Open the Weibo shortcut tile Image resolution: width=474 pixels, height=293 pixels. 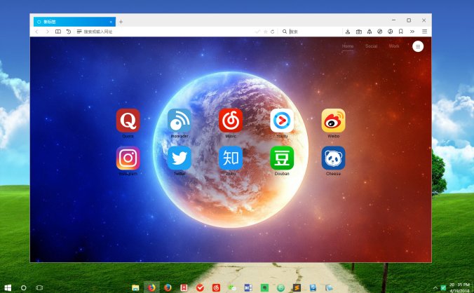334,121
